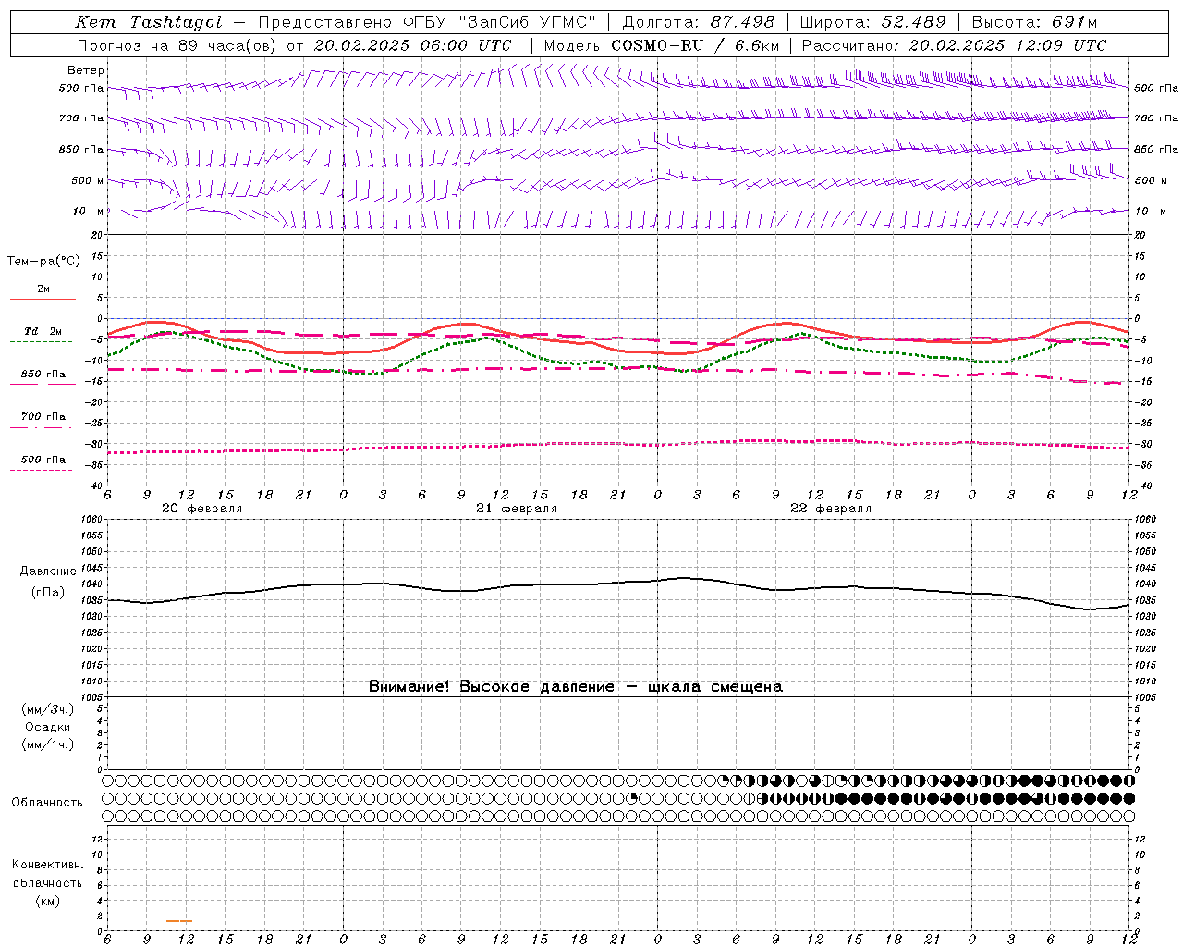Click the forecast start time 20.02.2025 06:00 UTC
The width and height of the screenshot is (1183, 947).
pyautogui.click(x=412, y=45)
